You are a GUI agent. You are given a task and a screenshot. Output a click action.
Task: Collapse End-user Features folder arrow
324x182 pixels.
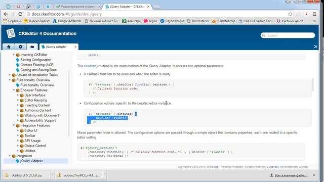14,90
